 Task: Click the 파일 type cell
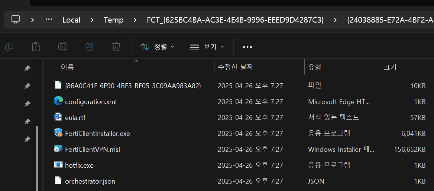314,86
